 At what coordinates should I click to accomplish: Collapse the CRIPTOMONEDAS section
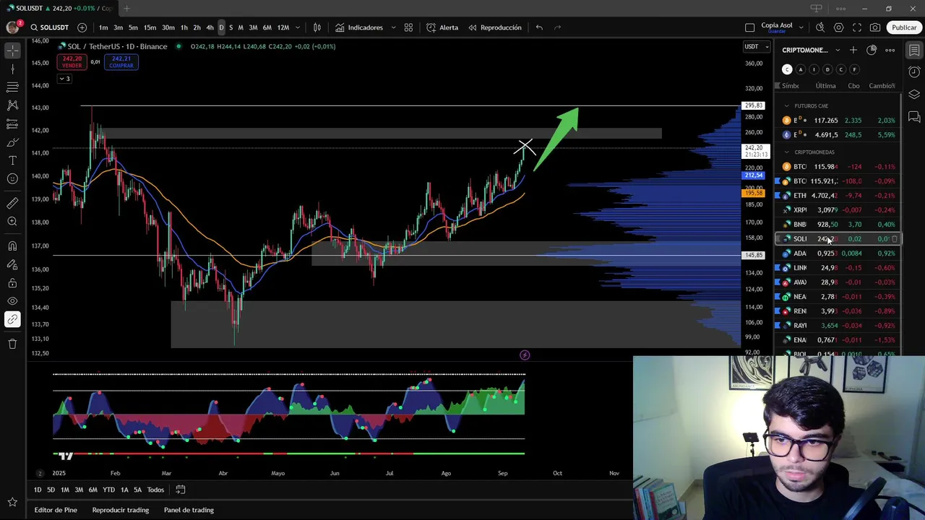(x=787, y=152)
